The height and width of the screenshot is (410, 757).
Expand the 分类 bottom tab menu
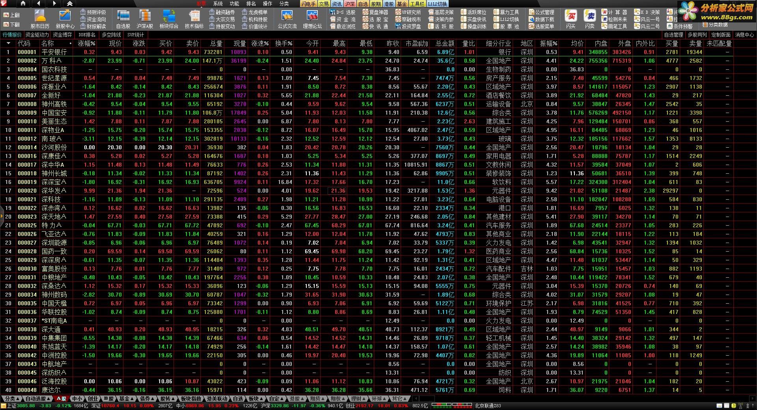tap(11, 399)
